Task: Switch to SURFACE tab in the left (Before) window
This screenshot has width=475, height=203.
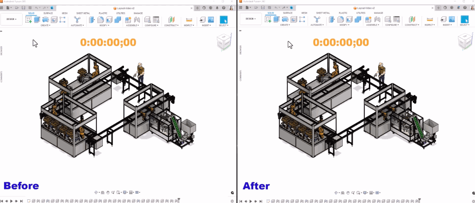Action: [48, 13]
